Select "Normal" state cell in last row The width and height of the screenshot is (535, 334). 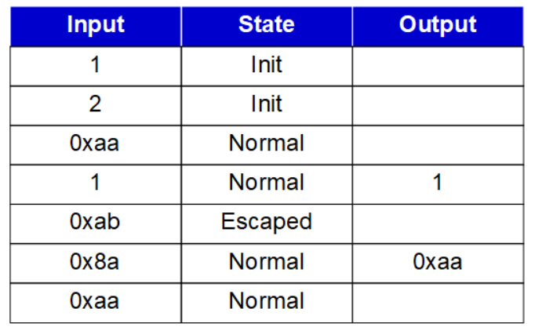[266, 301]
